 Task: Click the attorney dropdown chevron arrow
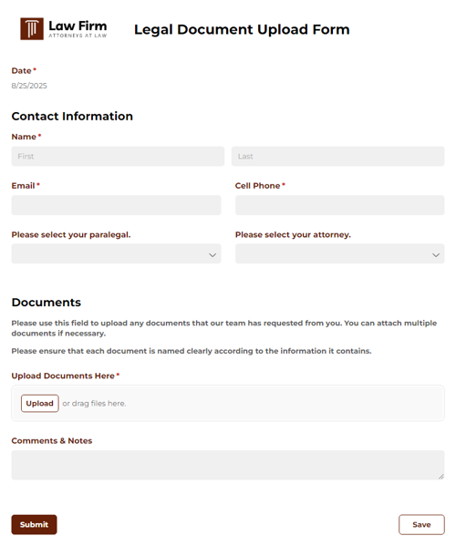pyautogui.click(x=436, y=255)
